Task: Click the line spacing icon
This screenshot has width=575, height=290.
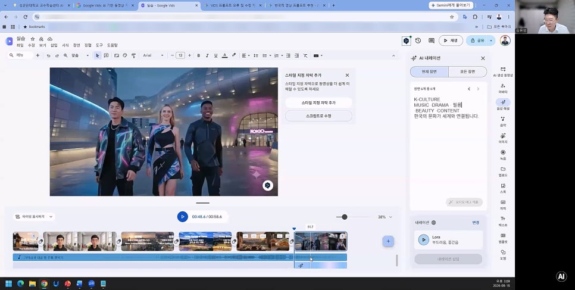Action: click(256, 55)
